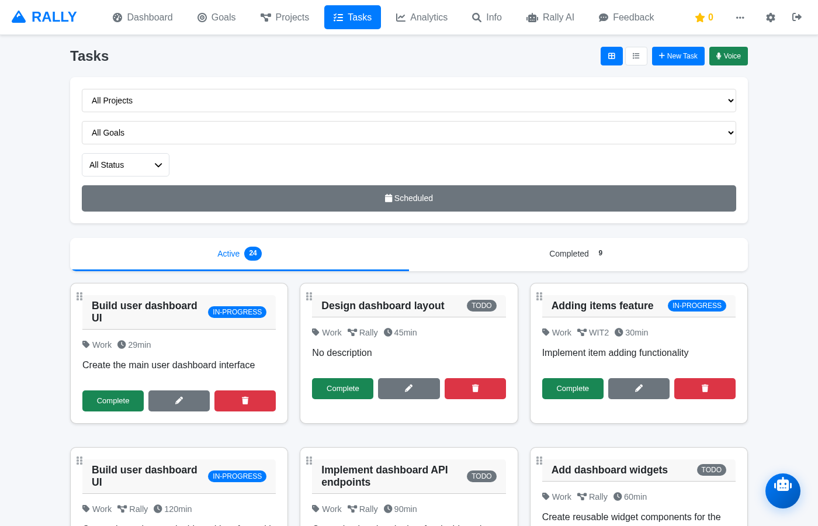The image size is (818, 526).
Task: Click the New Task button
Action: (678, 56)
